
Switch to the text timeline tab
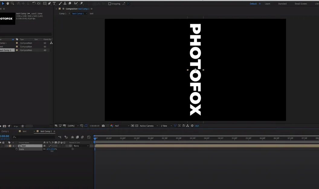pyautogui.click(x=24, y=131)
